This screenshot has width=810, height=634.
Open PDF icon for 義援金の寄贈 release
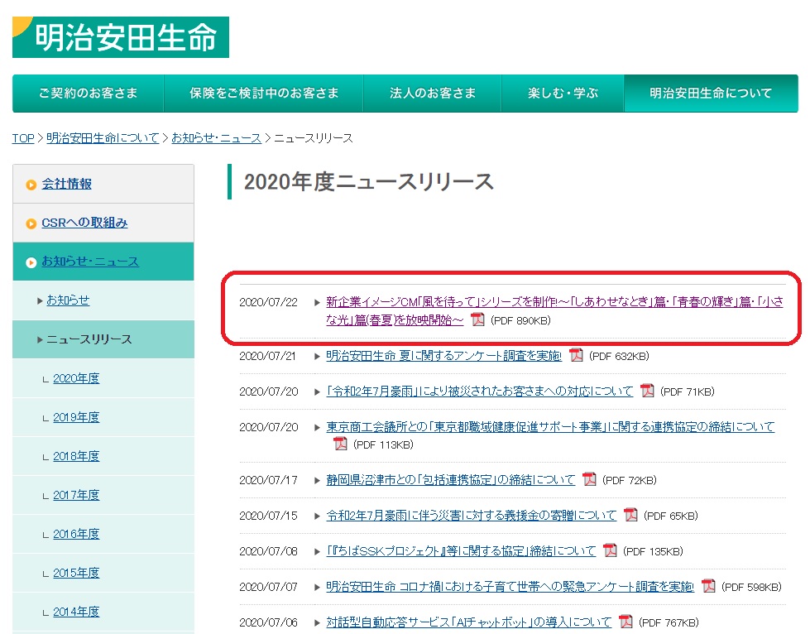(630, 515)
